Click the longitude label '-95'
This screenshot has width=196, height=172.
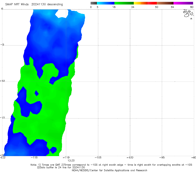coord(162,157)
